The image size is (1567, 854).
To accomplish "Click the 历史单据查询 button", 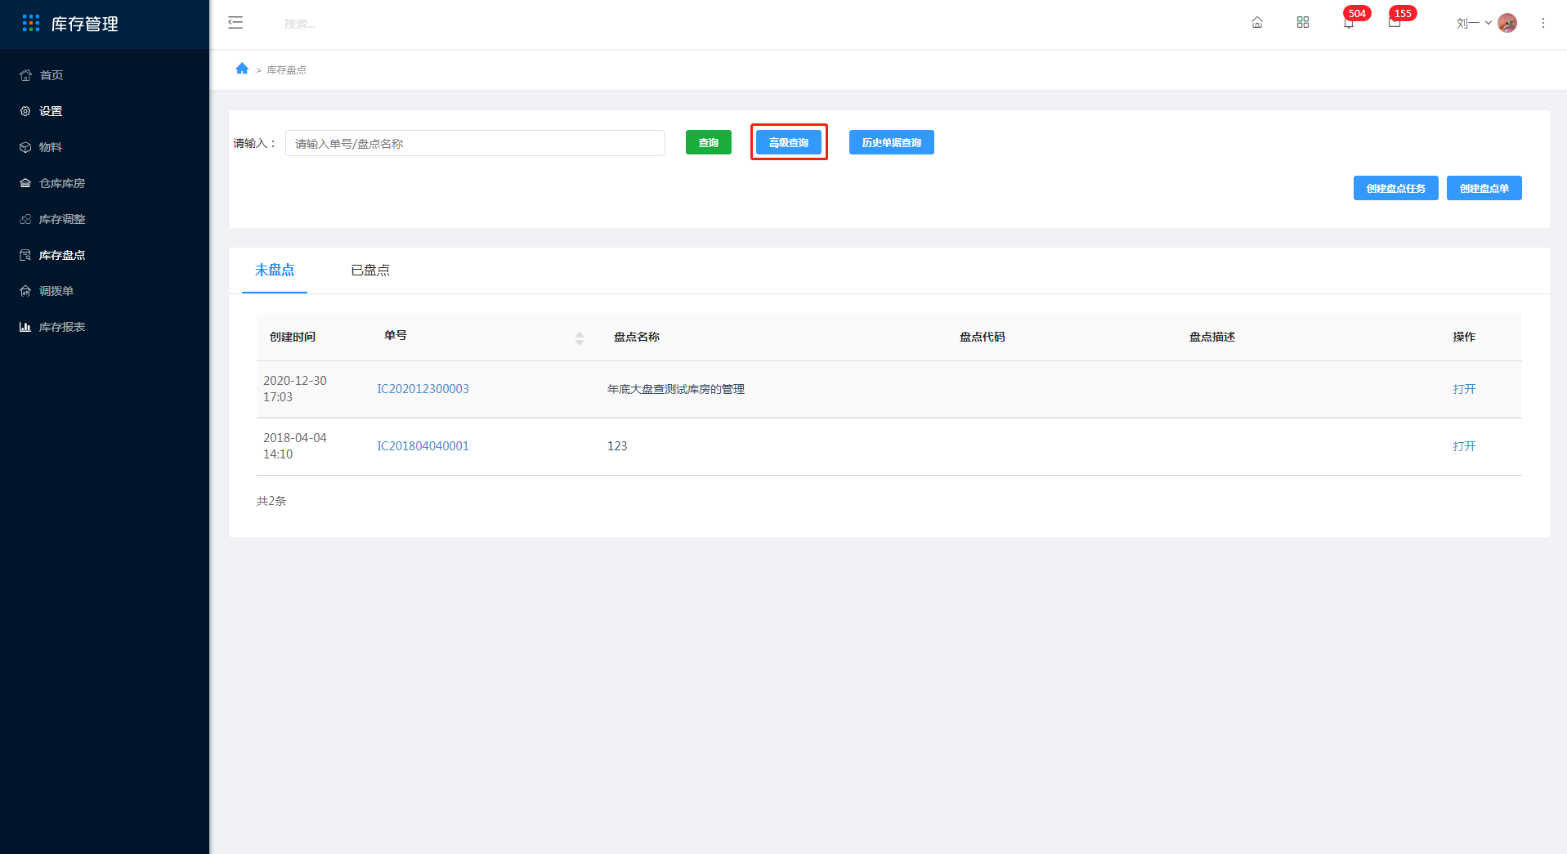I will click(892, 142).
